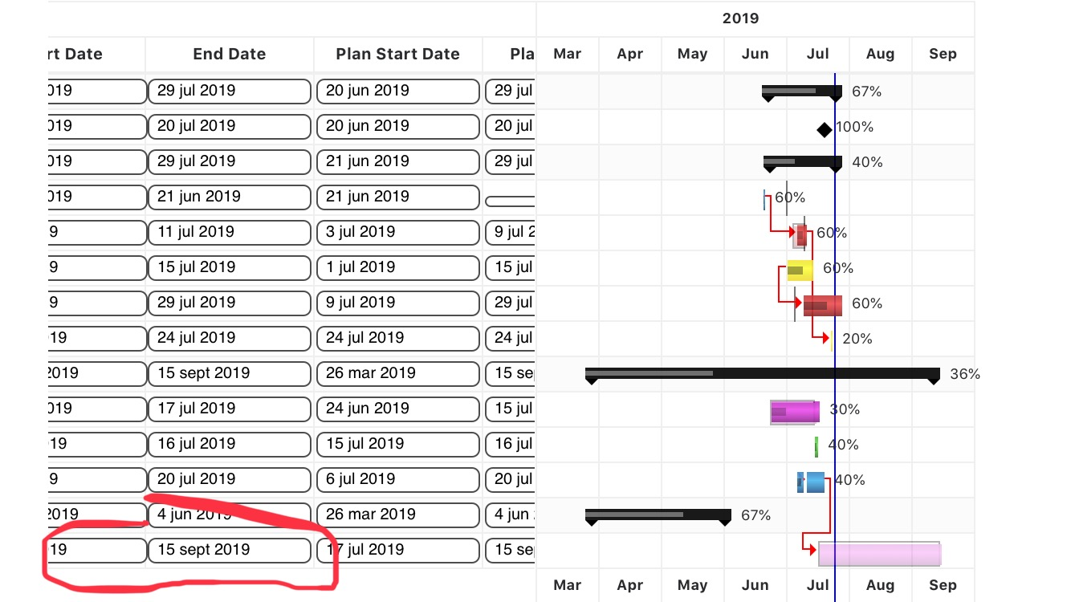Click the End Date field showing 4 jun 2019
This screenshot has height=602, width=1071.
click(x=229, y=515)
